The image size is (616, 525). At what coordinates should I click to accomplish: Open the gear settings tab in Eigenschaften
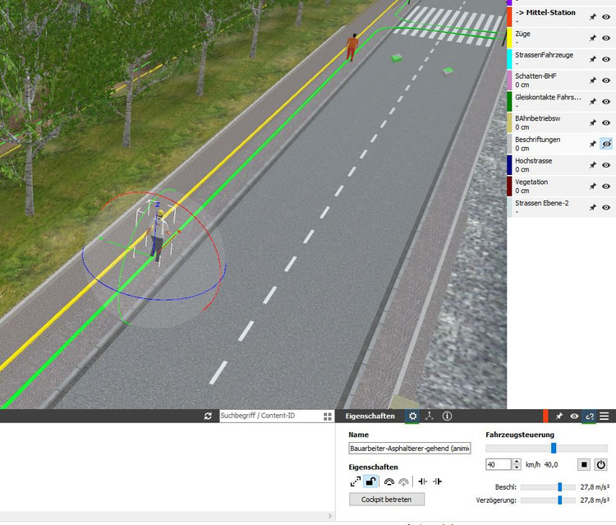click(412, 417)
